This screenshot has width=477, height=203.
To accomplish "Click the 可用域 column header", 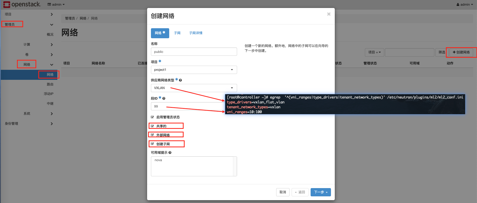I will pos(415,63).
